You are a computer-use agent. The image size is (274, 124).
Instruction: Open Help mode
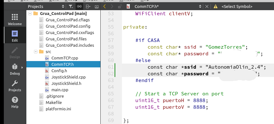(x=15, y=102)
